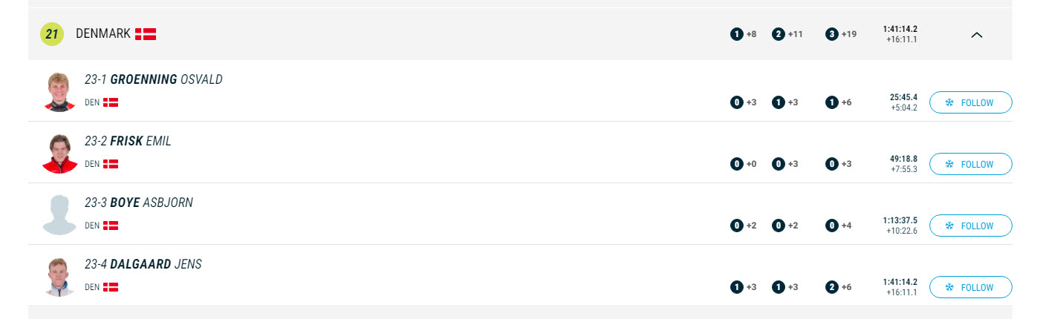The width and height of the screenshot is (1043, 319).
Task: Click the flag icon under Dalgaard Jens
Action: pos(111,287)
